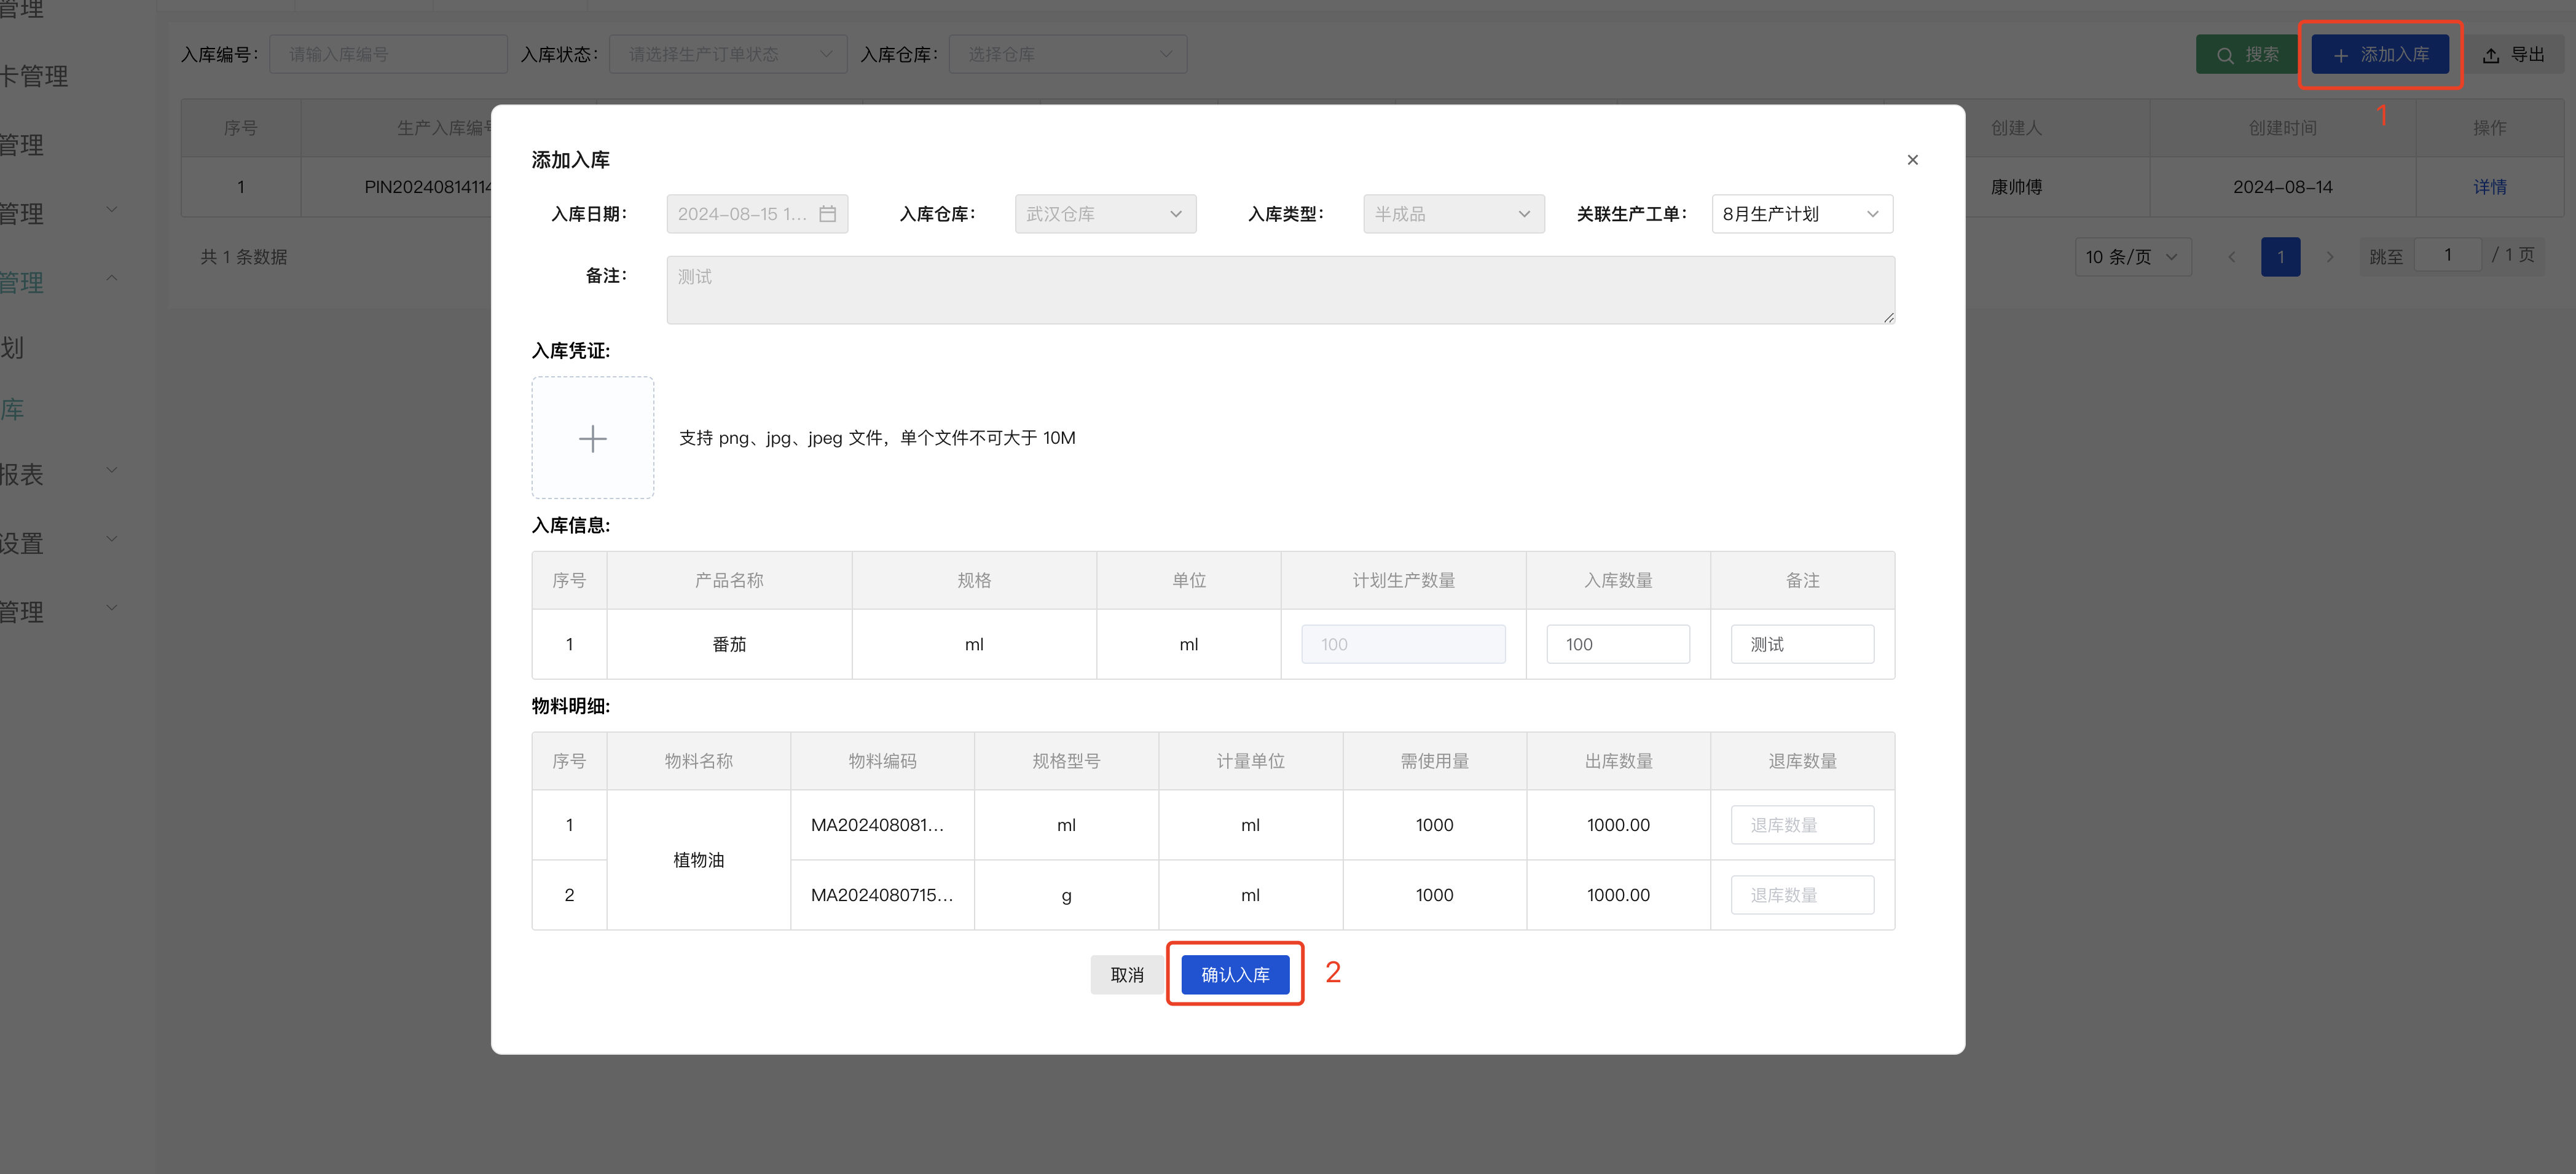Click the next page chevron in pagination
Screen dimensions: 2576x1174
(x=2330, y=257)
